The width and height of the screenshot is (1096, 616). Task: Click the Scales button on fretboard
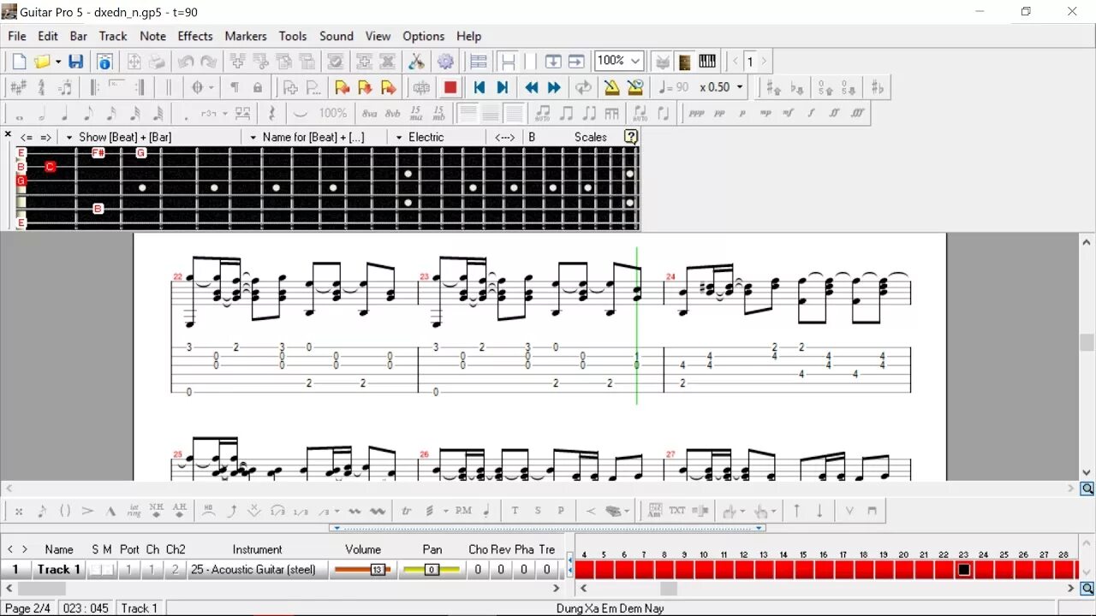[x=591, y=137]
